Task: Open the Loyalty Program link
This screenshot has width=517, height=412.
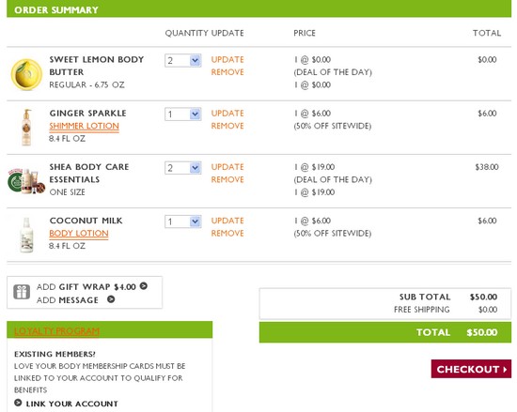Action: 56,330
